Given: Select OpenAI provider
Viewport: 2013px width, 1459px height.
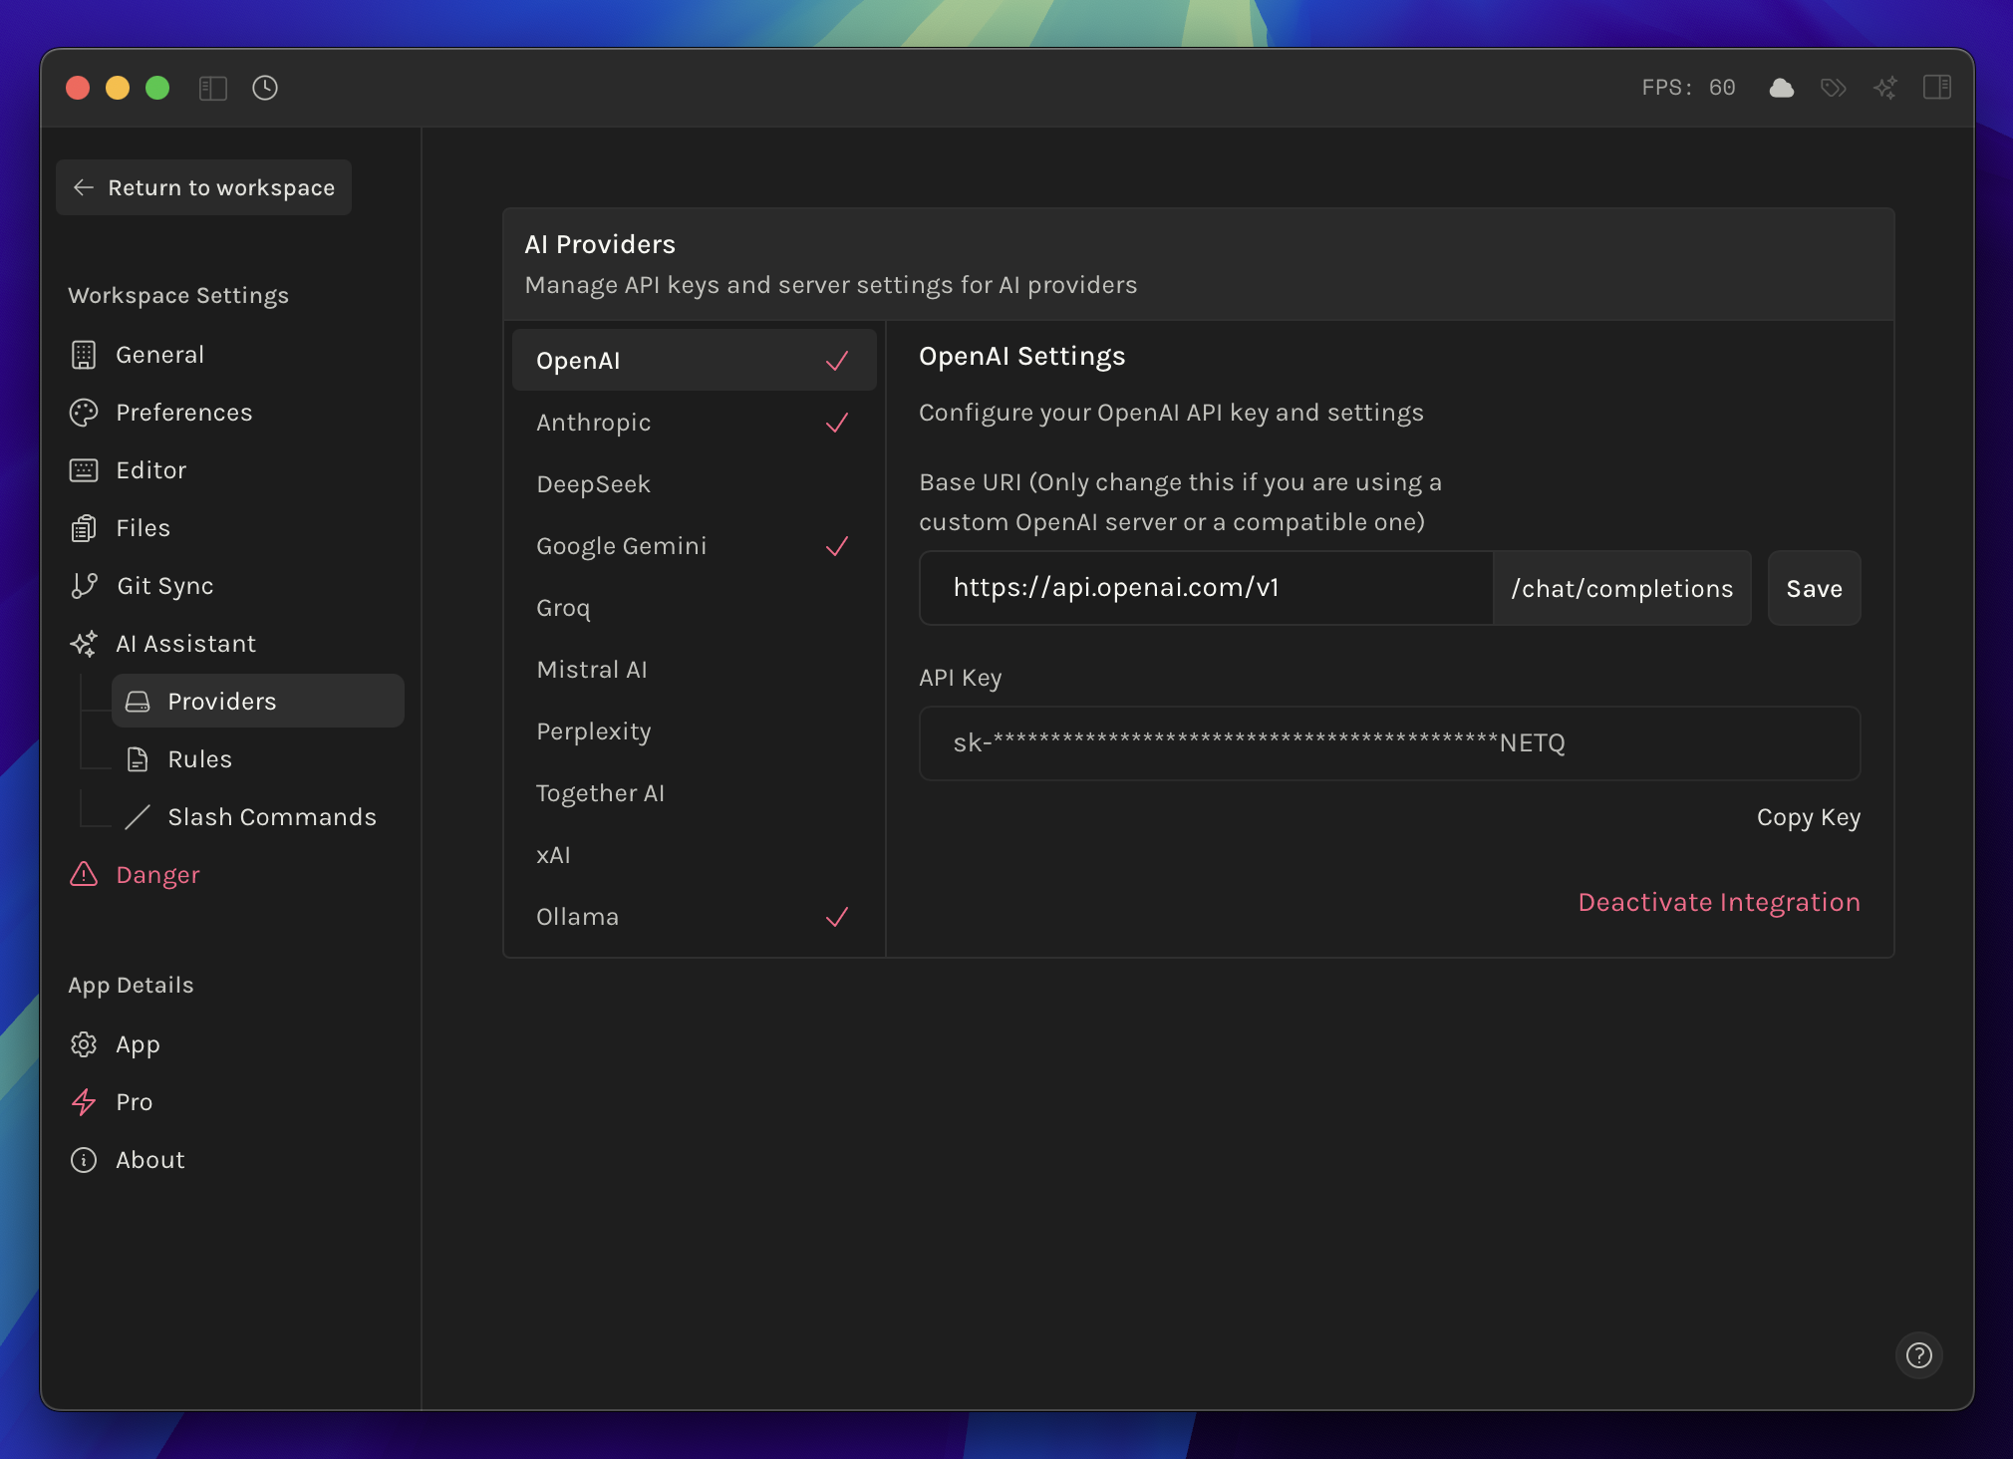Looking at the screenshot, I should [x=695, y=361].
